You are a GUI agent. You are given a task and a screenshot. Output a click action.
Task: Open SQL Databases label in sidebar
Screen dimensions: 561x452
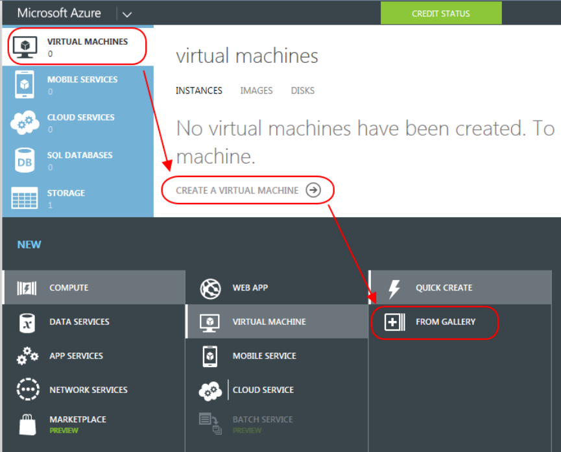pyautogui.click(x=80, y=156)
